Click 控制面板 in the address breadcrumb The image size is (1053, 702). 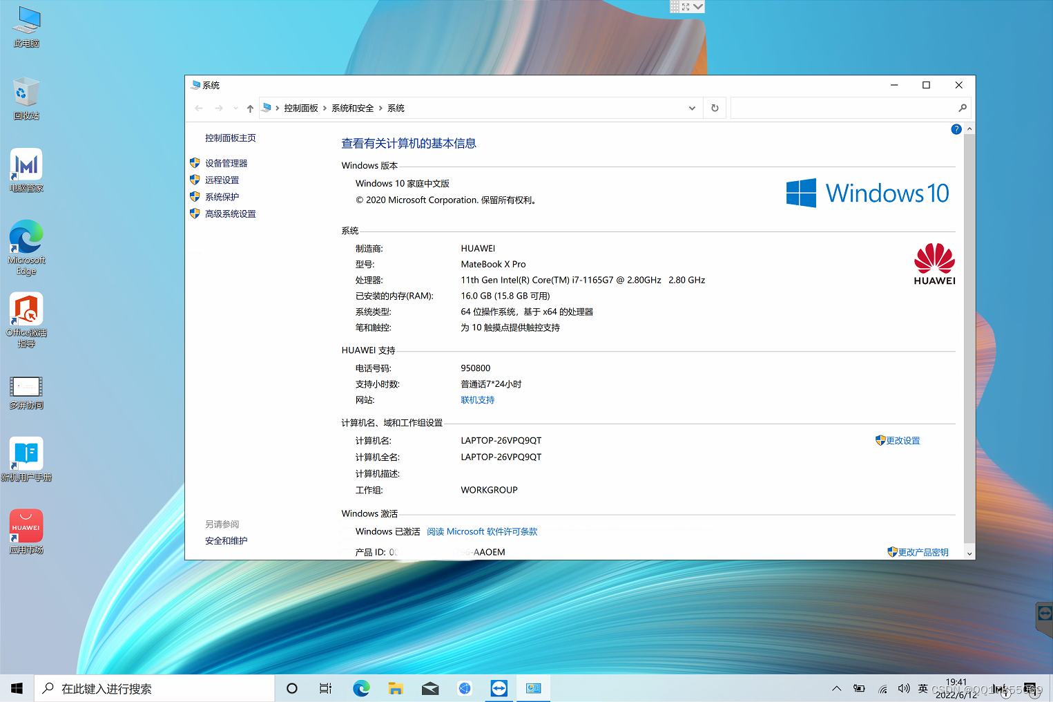pos(301,108)
